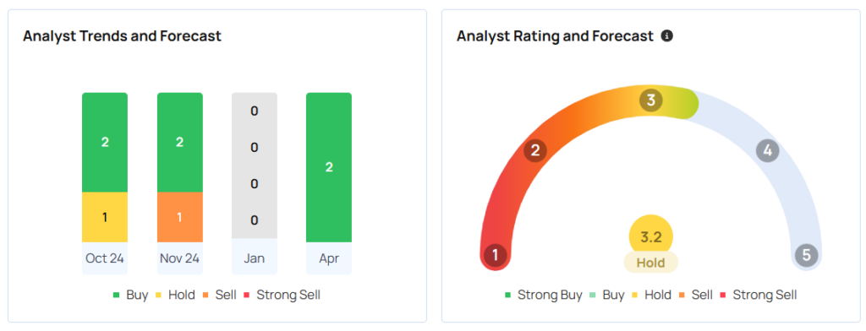Select the gray empty Jan bar
Image resolution: width=866 pixels, height=331 pixels.
(x=255, y=165)
